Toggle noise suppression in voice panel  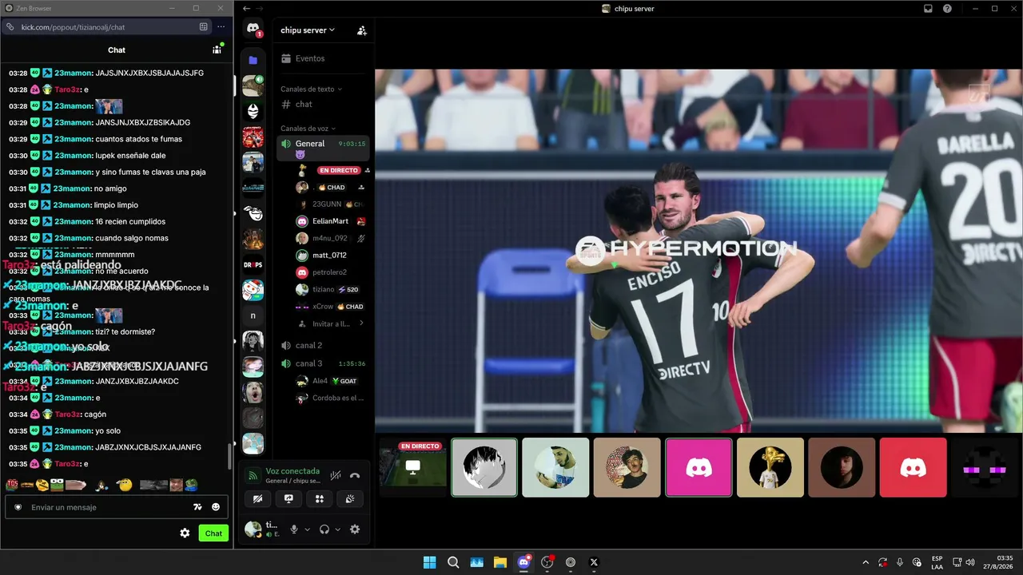pos(336,476)
